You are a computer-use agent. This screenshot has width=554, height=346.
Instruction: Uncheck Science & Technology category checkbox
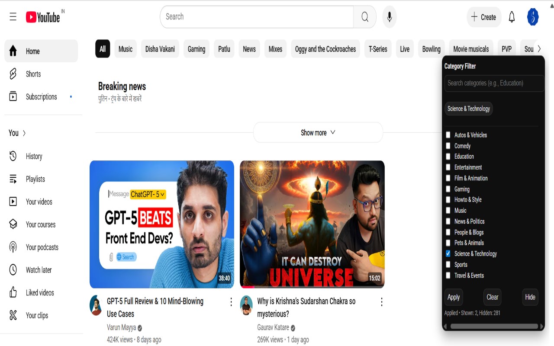[x=448, y=253]
